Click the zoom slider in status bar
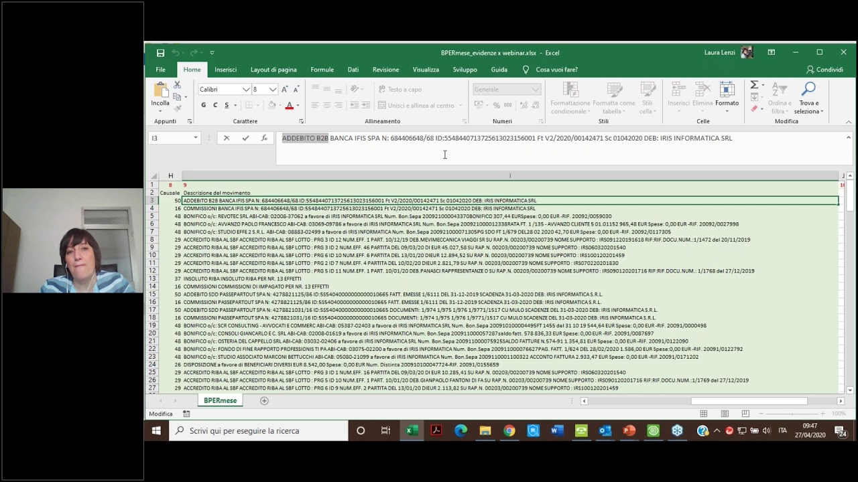 pos(793,414)
